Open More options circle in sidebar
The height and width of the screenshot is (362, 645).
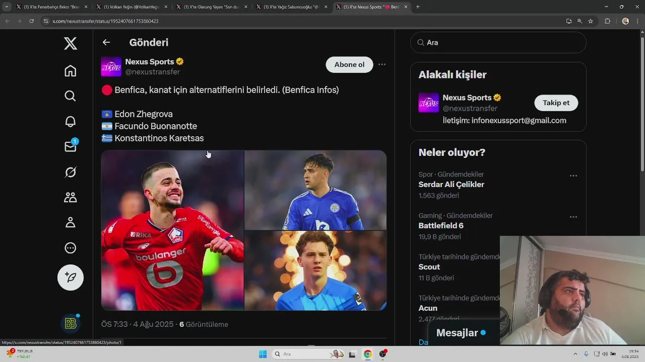[x=71, y=248]
